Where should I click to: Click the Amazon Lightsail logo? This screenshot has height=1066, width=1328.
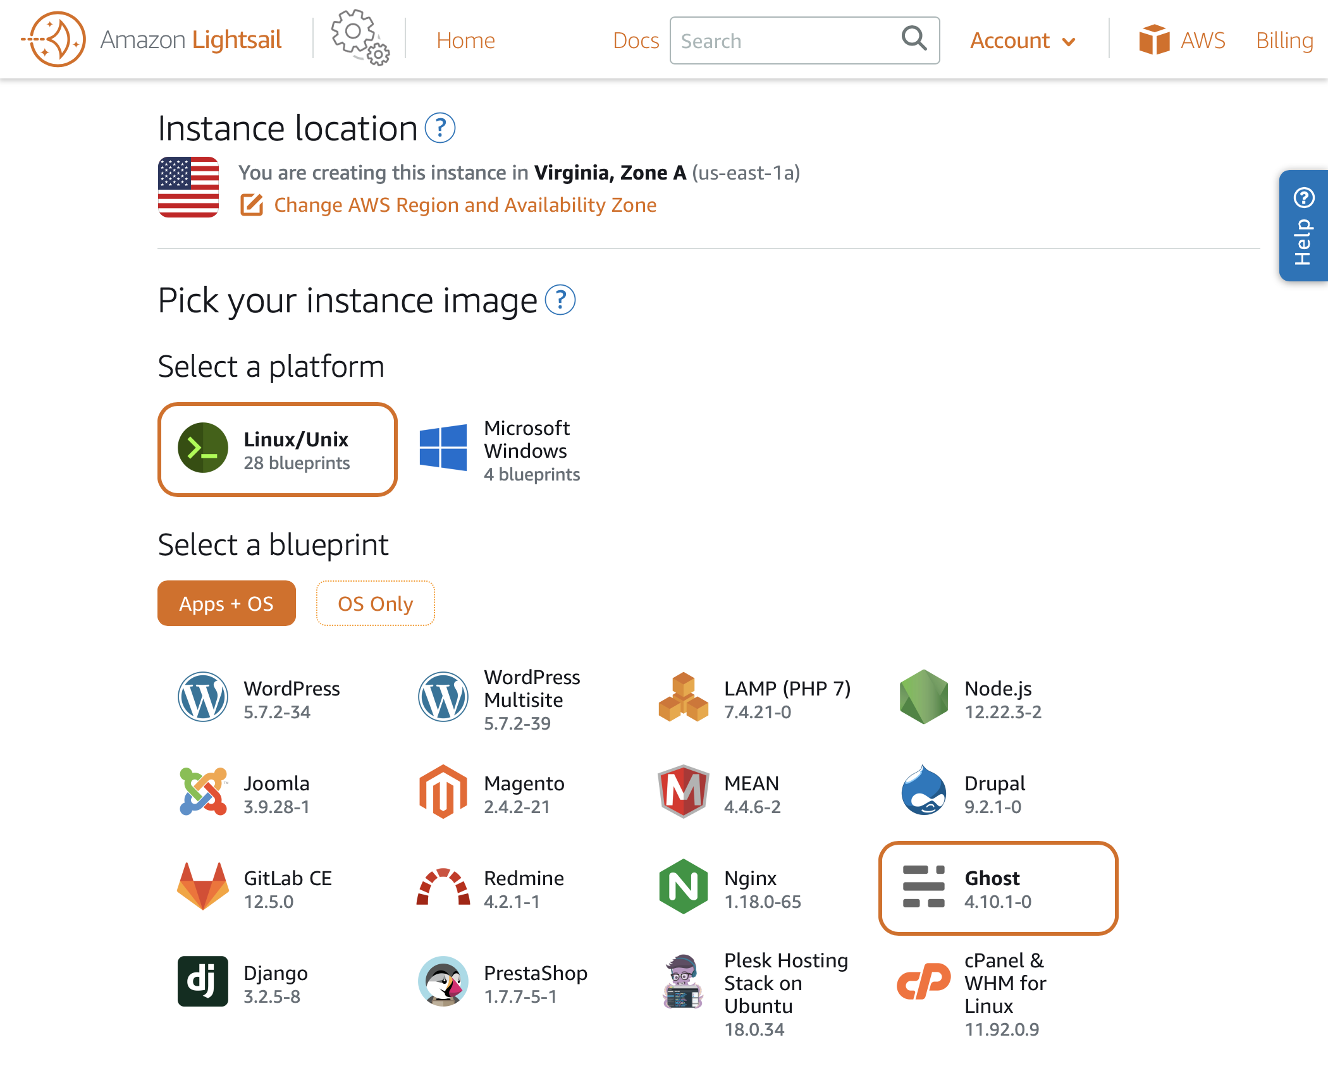152,39
